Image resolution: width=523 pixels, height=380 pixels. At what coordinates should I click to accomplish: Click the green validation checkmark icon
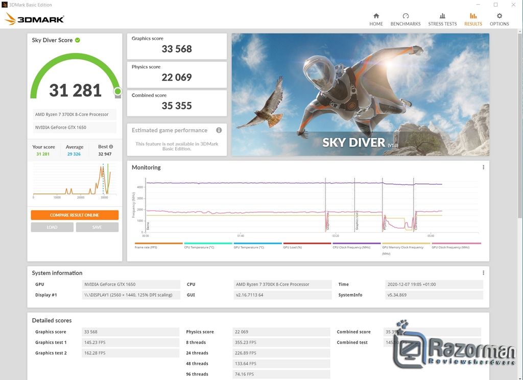78,40
